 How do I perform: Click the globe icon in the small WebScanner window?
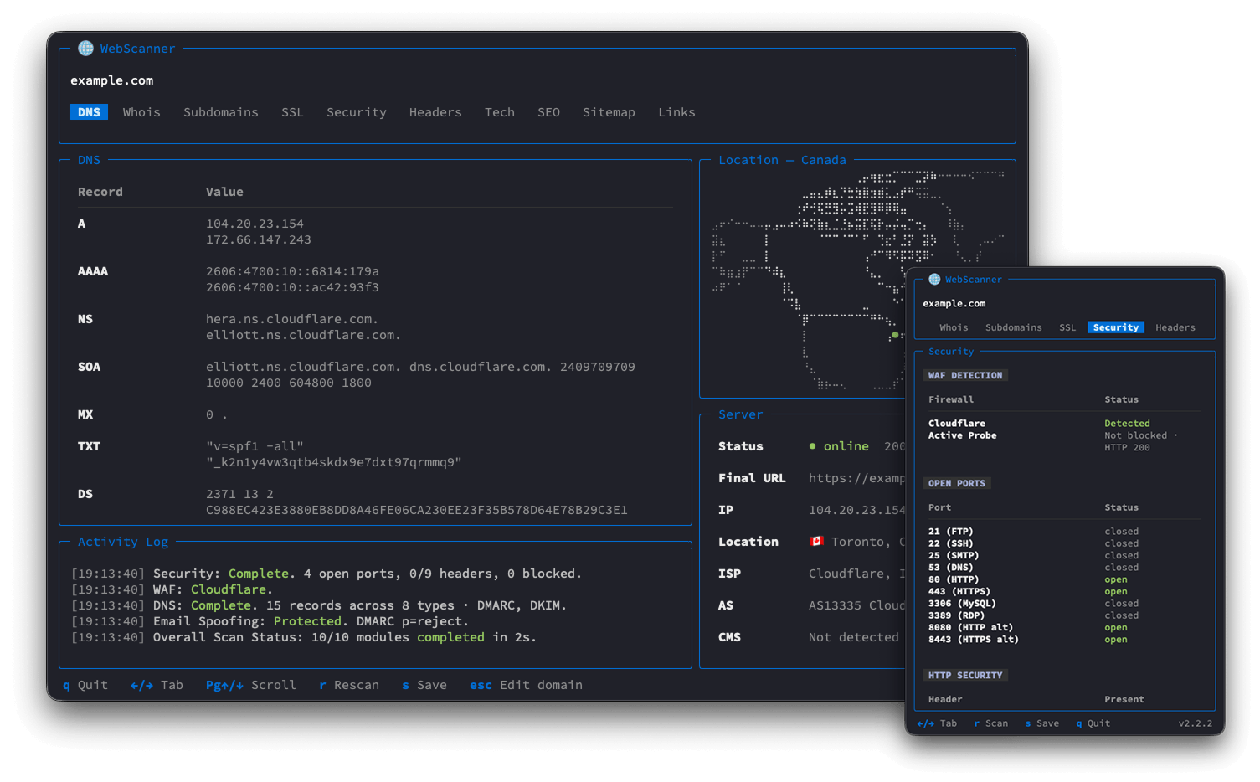[x=934, y=280]
